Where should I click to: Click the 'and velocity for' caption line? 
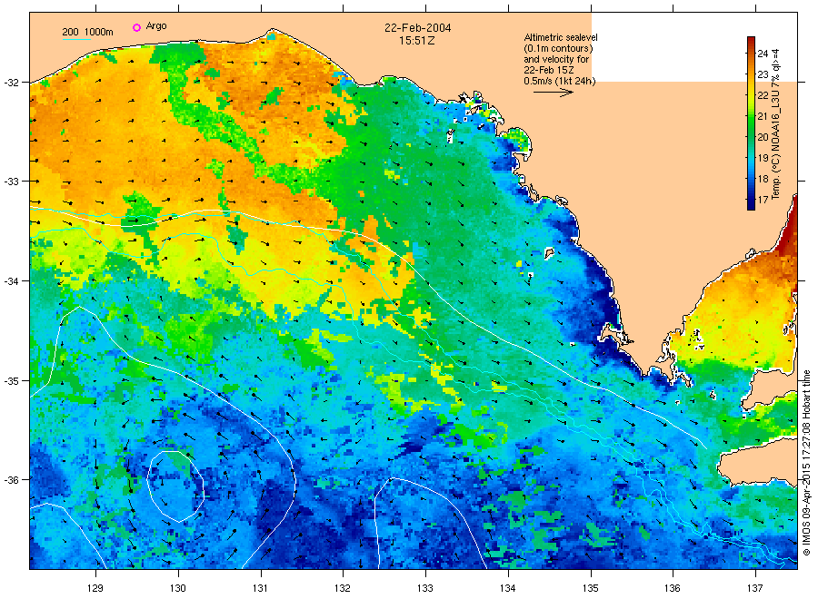556,59
